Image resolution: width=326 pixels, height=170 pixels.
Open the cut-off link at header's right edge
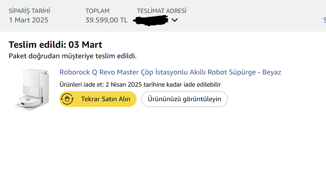point(324,20)
